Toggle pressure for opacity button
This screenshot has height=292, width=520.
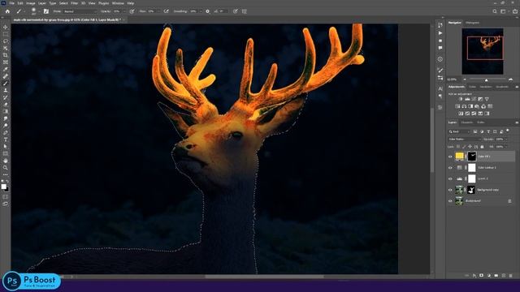(x=132, y=11)
